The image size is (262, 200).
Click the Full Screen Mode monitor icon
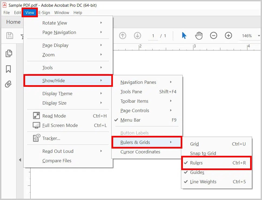pyautogui.click(x=36, y=125)
